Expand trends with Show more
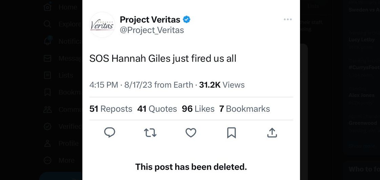The width and height of the screenshot is (380, 180). [362, 146]
